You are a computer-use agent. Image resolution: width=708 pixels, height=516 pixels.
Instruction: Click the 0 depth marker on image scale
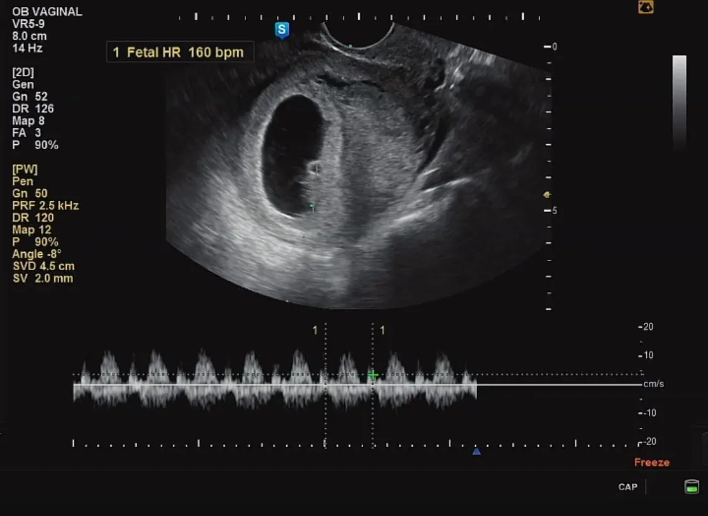(x=551, y=47)
